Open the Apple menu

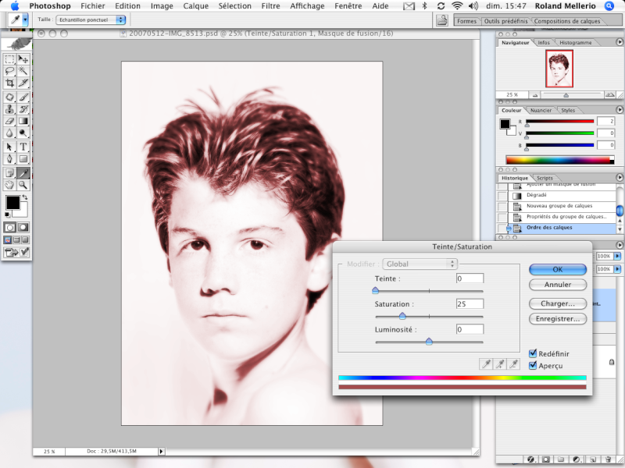15,6
